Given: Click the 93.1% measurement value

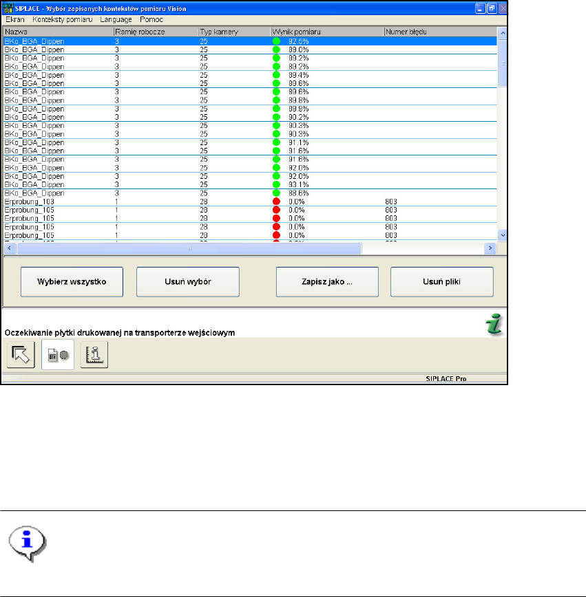Looking at the screenshot, I should tap(299, 184).
